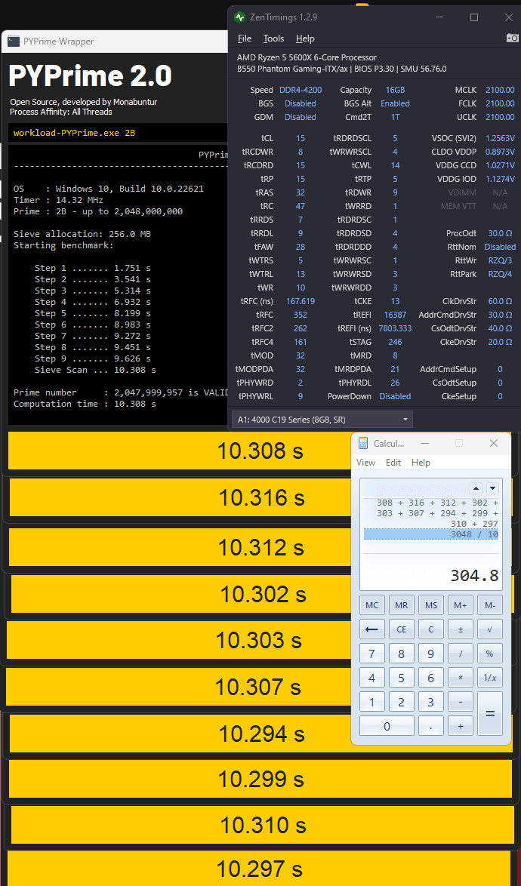521x886 pixels.
Task: Click the C clear button in Calculator
Action: [x=430, y=629]
